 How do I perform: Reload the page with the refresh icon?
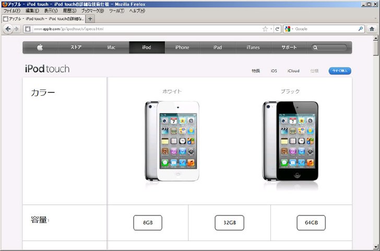pyautogui.click(x=277, y=29)
